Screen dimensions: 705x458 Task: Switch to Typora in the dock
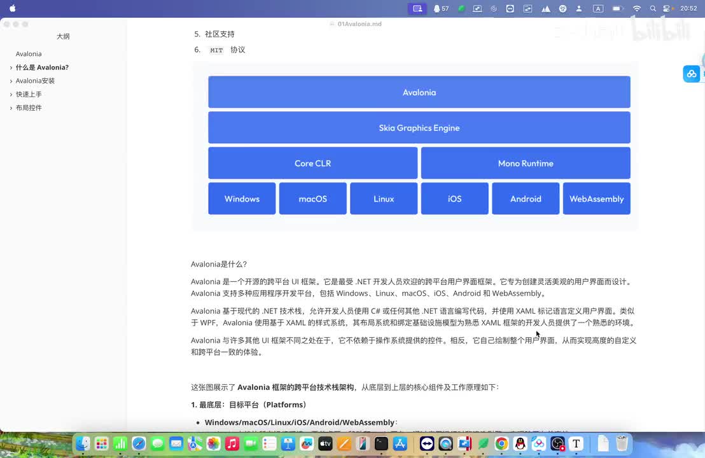tap(576, 444)
